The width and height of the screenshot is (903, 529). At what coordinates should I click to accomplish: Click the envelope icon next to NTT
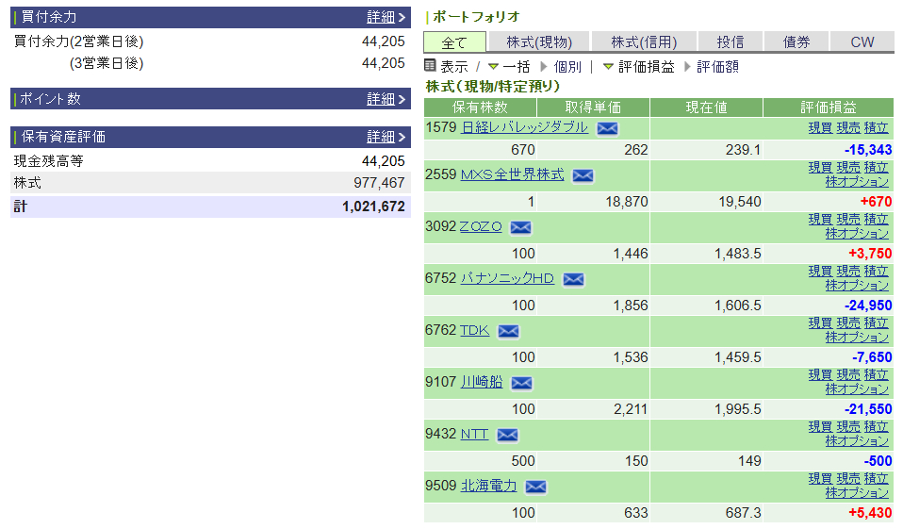point(507,435)
